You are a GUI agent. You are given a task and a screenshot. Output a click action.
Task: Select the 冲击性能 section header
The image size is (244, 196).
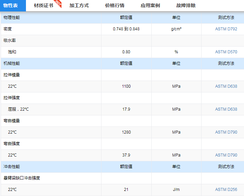pos(12,167)
